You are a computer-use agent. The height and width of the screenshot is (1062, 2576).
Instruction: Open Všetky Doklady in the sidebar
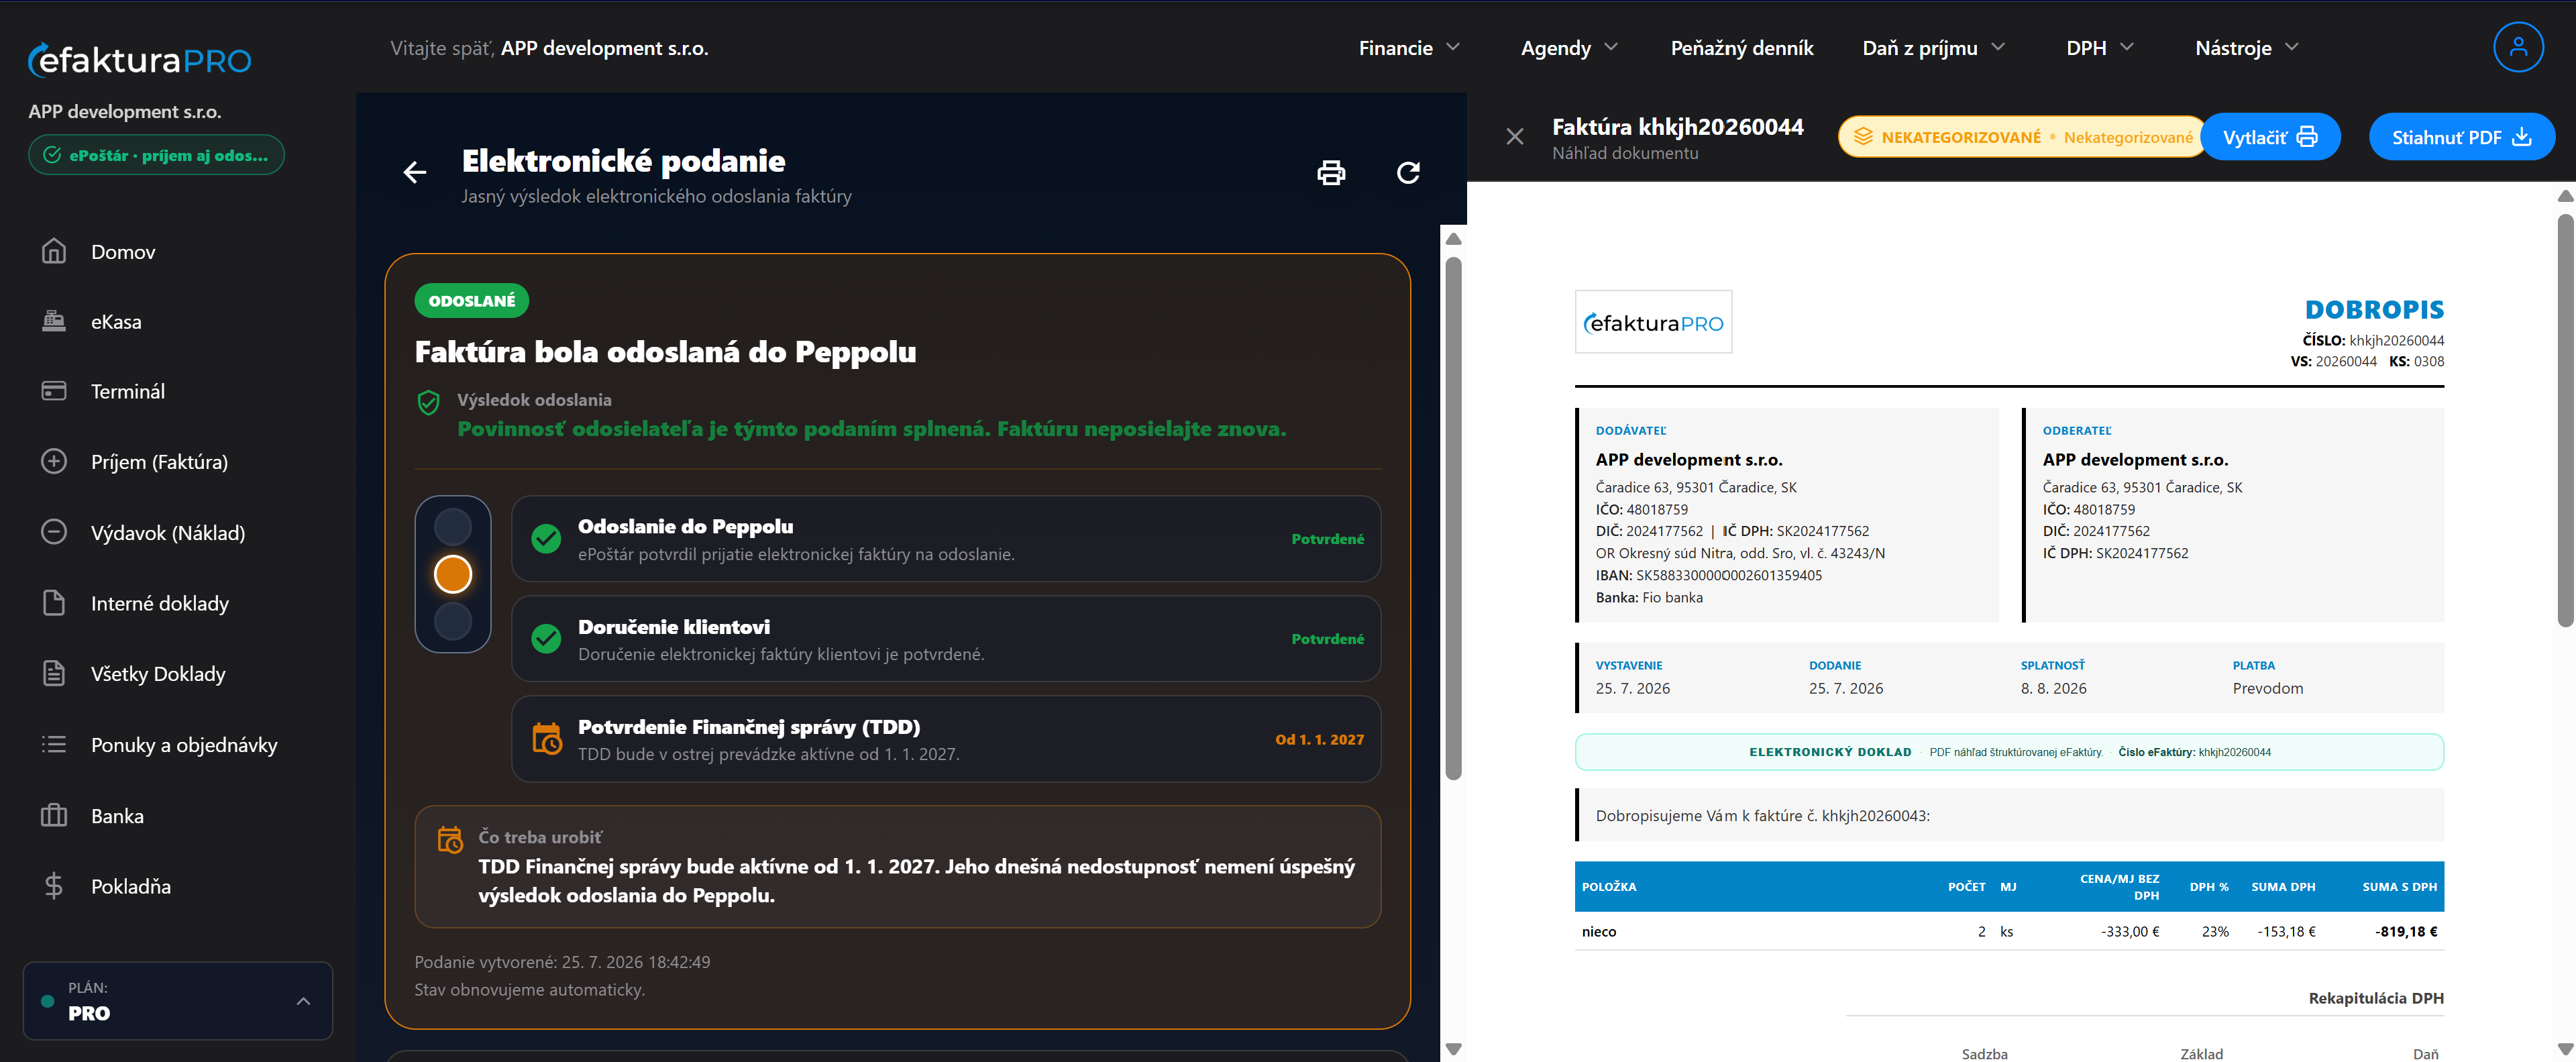(158, 674)
